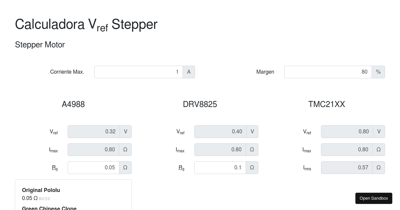Click the percent unit addon next to Margen

378,72
